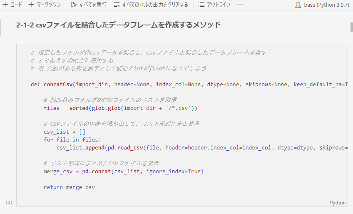Click the clear outputs list icon
Viewport: 353px width, 214px height.
point(117,5)
